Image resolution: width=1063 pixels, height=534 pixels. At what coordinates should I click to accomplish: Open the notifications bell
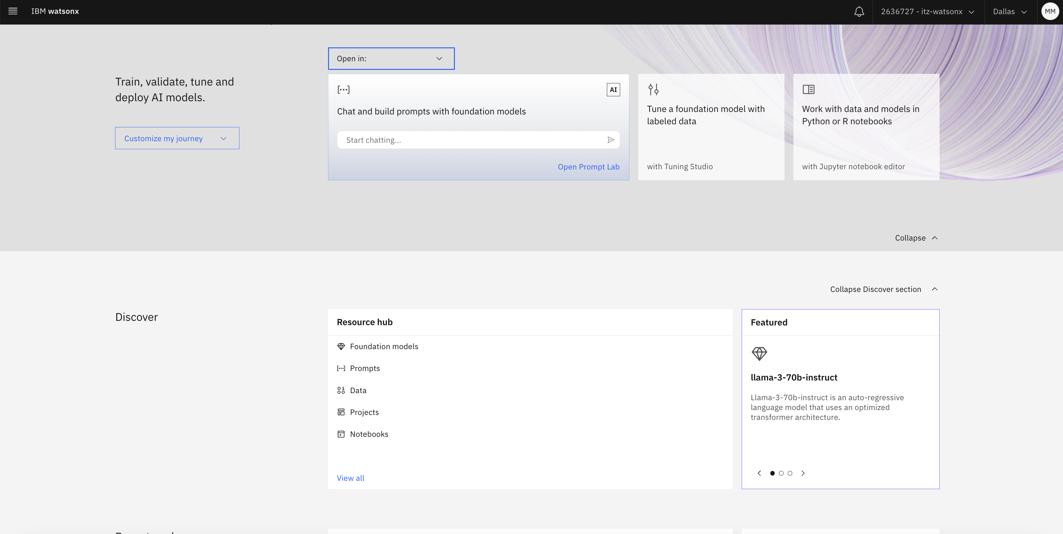tap(859, 12)
